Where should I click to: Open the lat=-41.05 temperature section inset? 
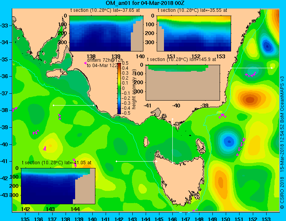tap(58, 186)
